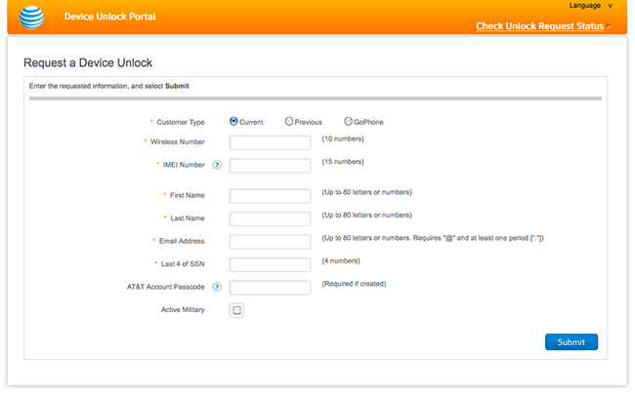Click the AT&T globe logo
The width and height of the screenshot is (635, 396).
31,17
